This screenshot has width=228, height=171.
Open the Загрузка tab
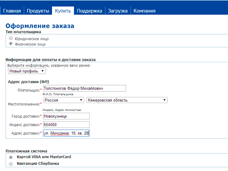click(x=118, y=11)
